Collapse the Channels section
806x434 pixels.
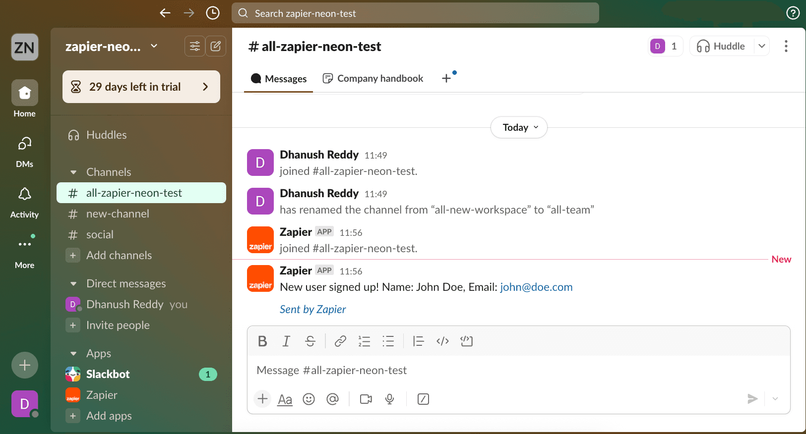(73, 172)
